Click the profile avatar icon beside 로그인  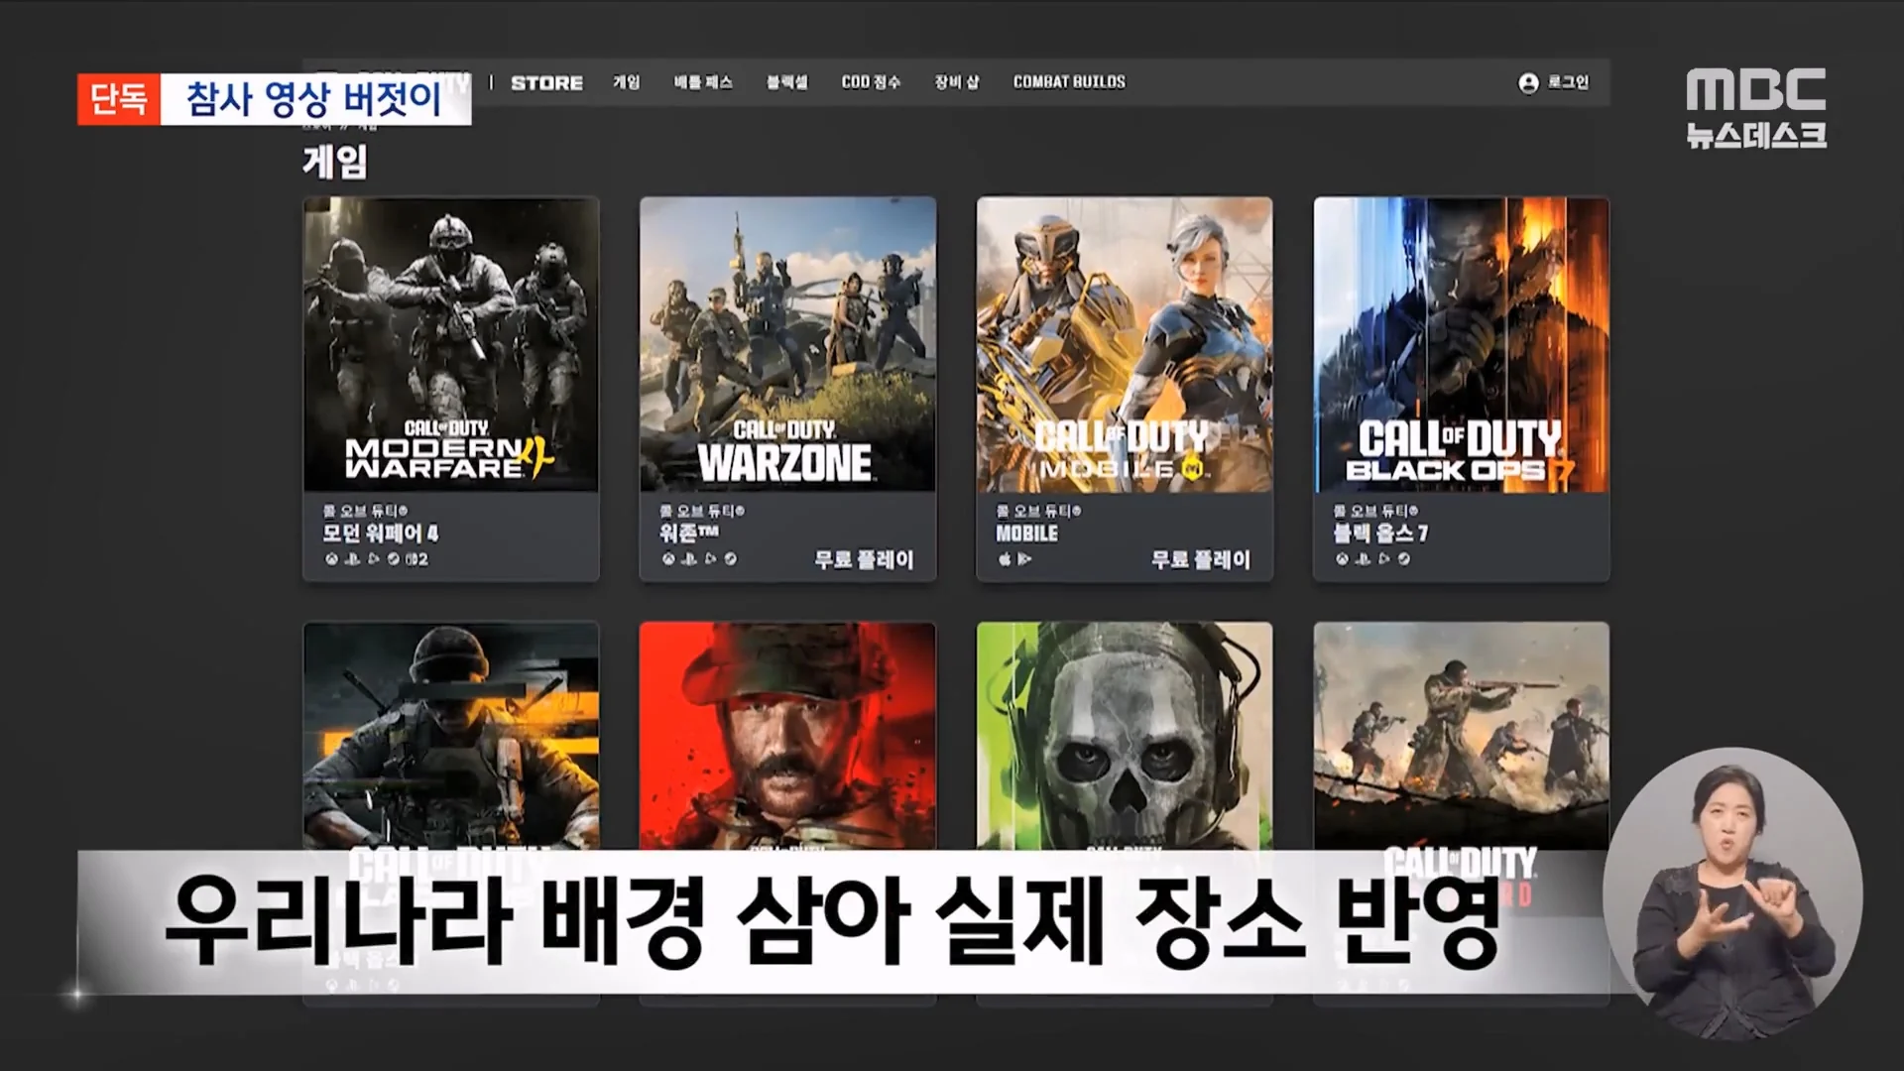(x=1528, y=83)
